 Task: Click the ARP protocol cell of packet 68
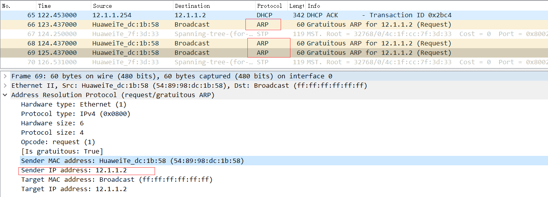[263, 43]
